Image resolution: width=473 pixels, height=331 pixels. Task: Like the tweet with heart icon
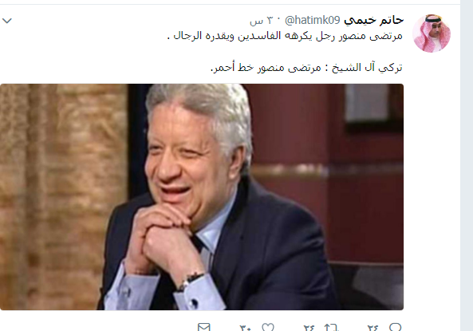coord(267,327)
